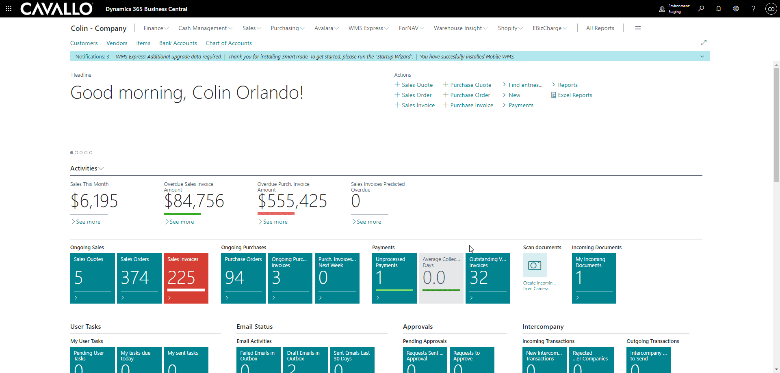Screen dimensions: 780x373
Task: Open the settings gear
Action: pyautogui.click(x=736, y=9)
